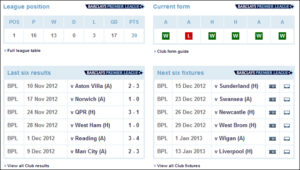Click ticket icon for Liverpool fixture
This screenshot has width=300, height=170.
272,152
